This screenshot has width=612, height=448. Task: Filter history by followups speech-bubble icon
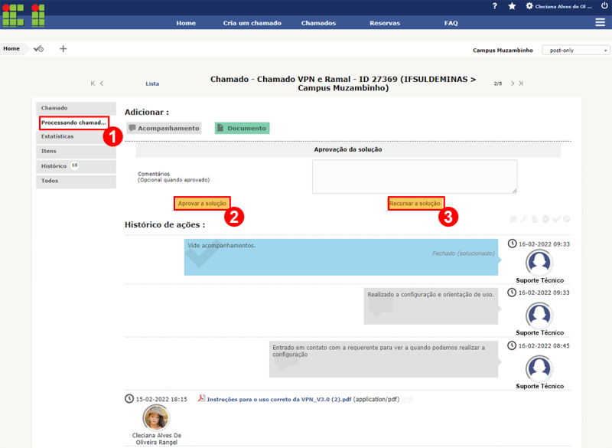point(513,219)
